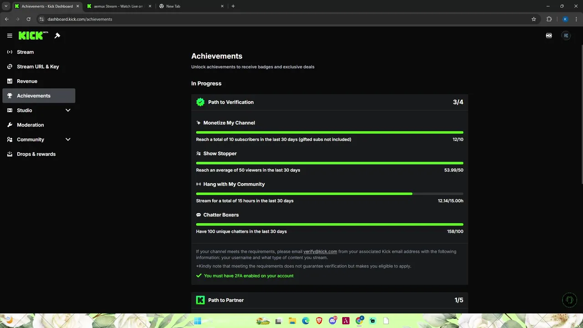Click the floating headset support button
The height and width of the screenshot is (328, 583).
click(569, 300)
